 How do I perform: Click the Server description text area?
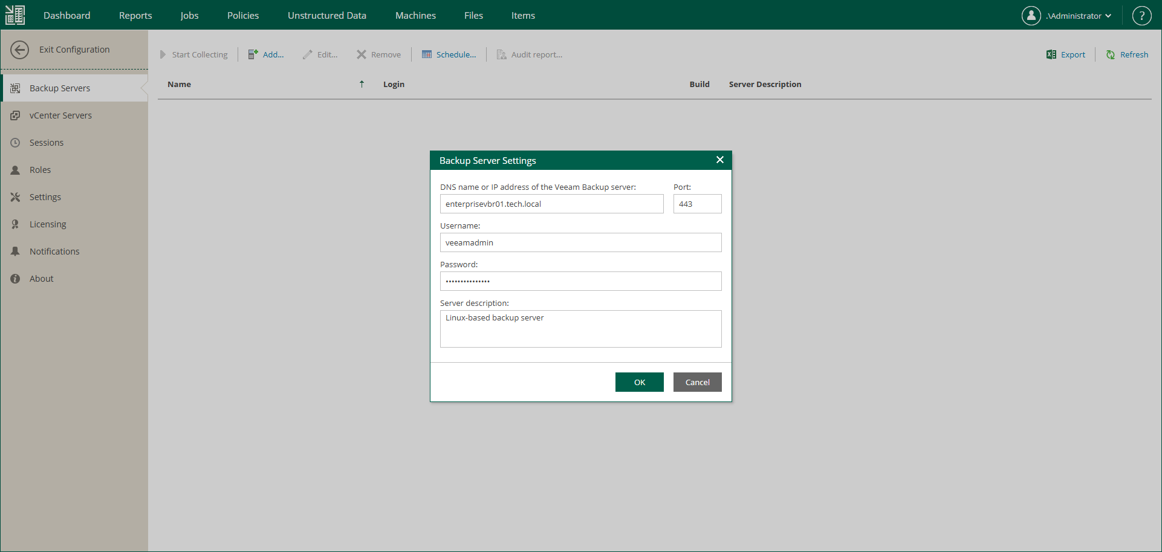point(580,328)
